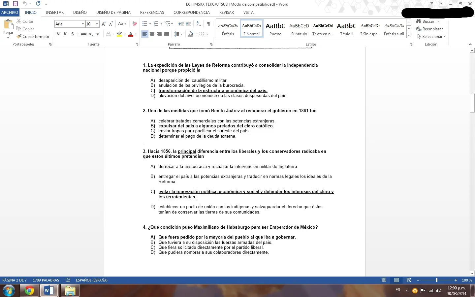
Task: Open the ARCHIVO menu
Action: click(x=10, y=13)
